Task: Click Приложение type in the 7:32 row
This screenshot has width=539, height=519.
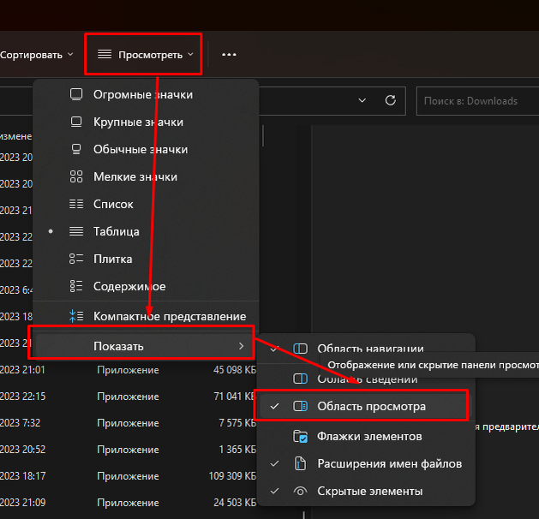Action: [x=128, y=423]
